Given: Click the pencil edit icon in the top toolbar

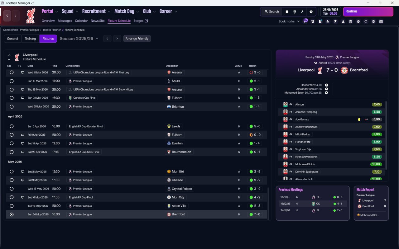Looking at the screenshot, I should [x=302, y=12].
